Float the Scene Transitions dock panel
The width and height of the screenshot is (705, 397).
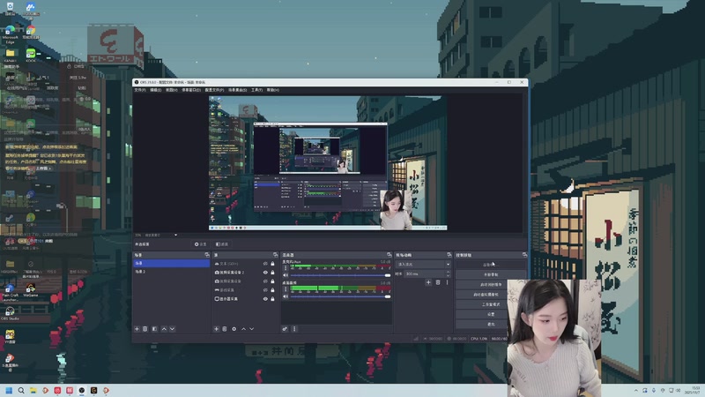coord(449,255)
